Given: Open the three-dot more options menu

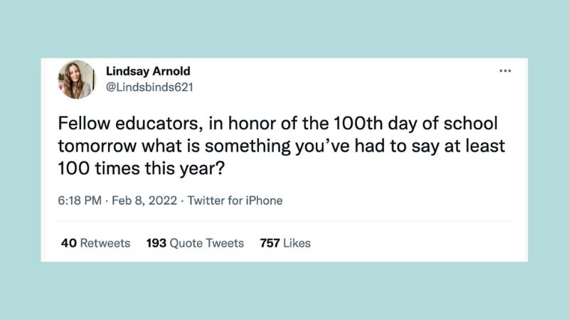Looking at the screenshot, I should 506,71.
